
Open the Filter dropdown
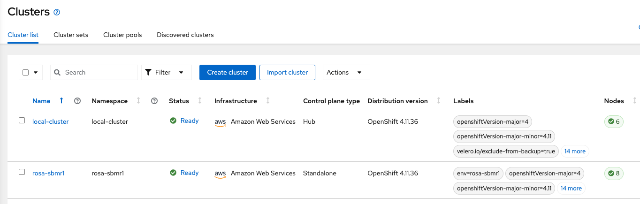click(167, 73)
